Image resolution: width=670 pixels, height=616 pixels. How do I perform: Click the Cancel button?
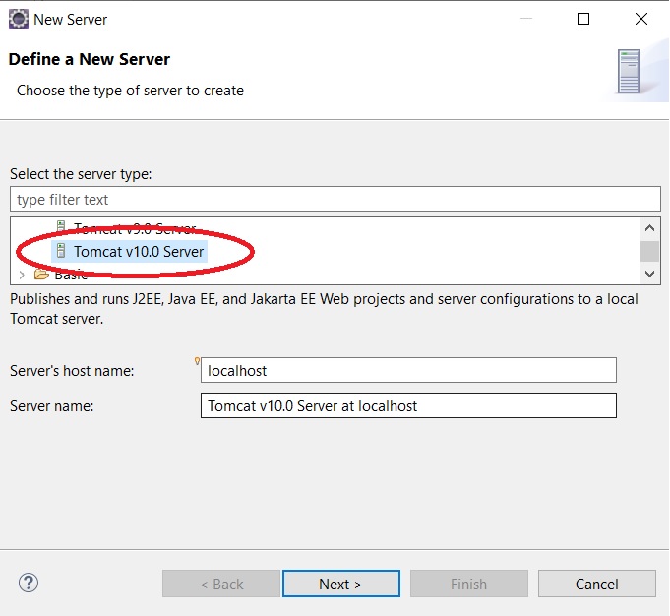point(597,584)
